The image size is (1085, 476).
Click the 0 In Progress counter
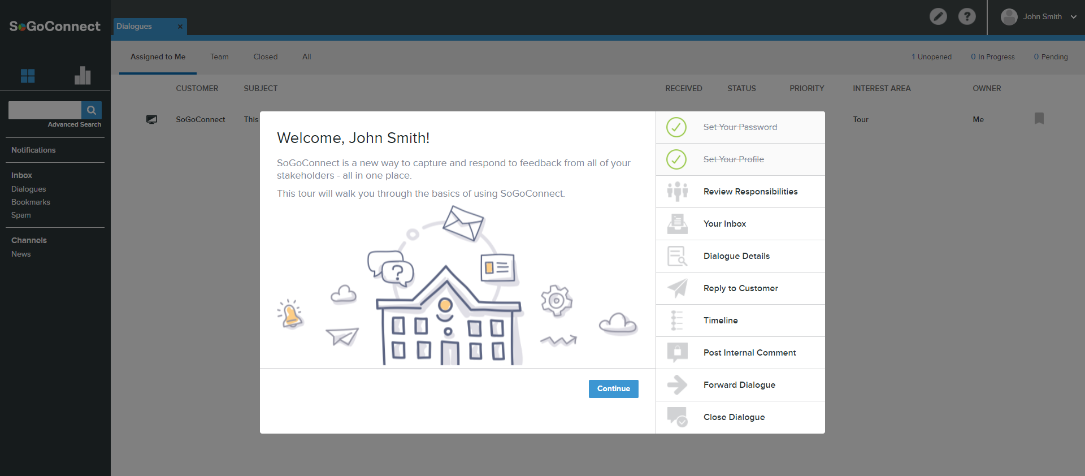[992, 57]
